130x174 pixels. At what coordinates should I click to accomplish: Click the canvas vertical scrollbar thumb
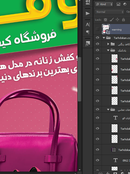click(x=79, y=79)
